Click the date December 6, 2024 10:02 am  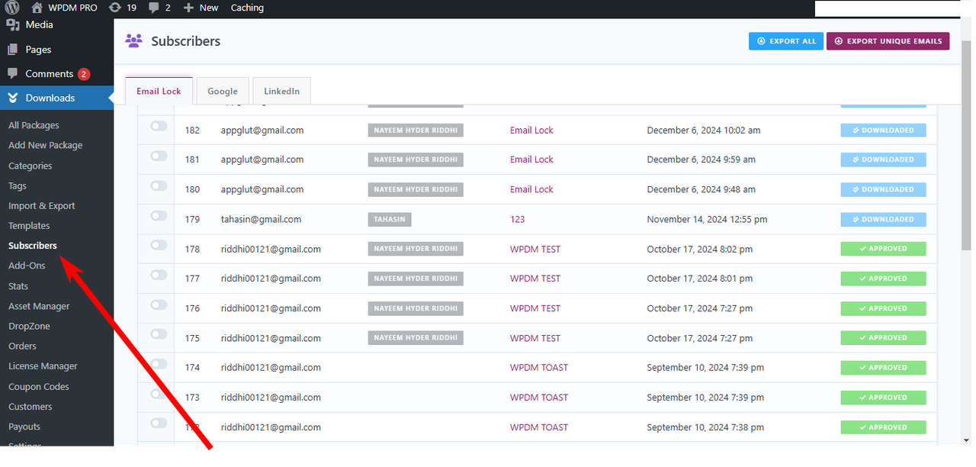coord(704,130)
